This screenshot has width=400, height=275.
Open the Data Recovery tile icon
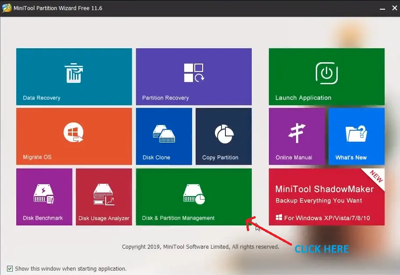point(74,73)
